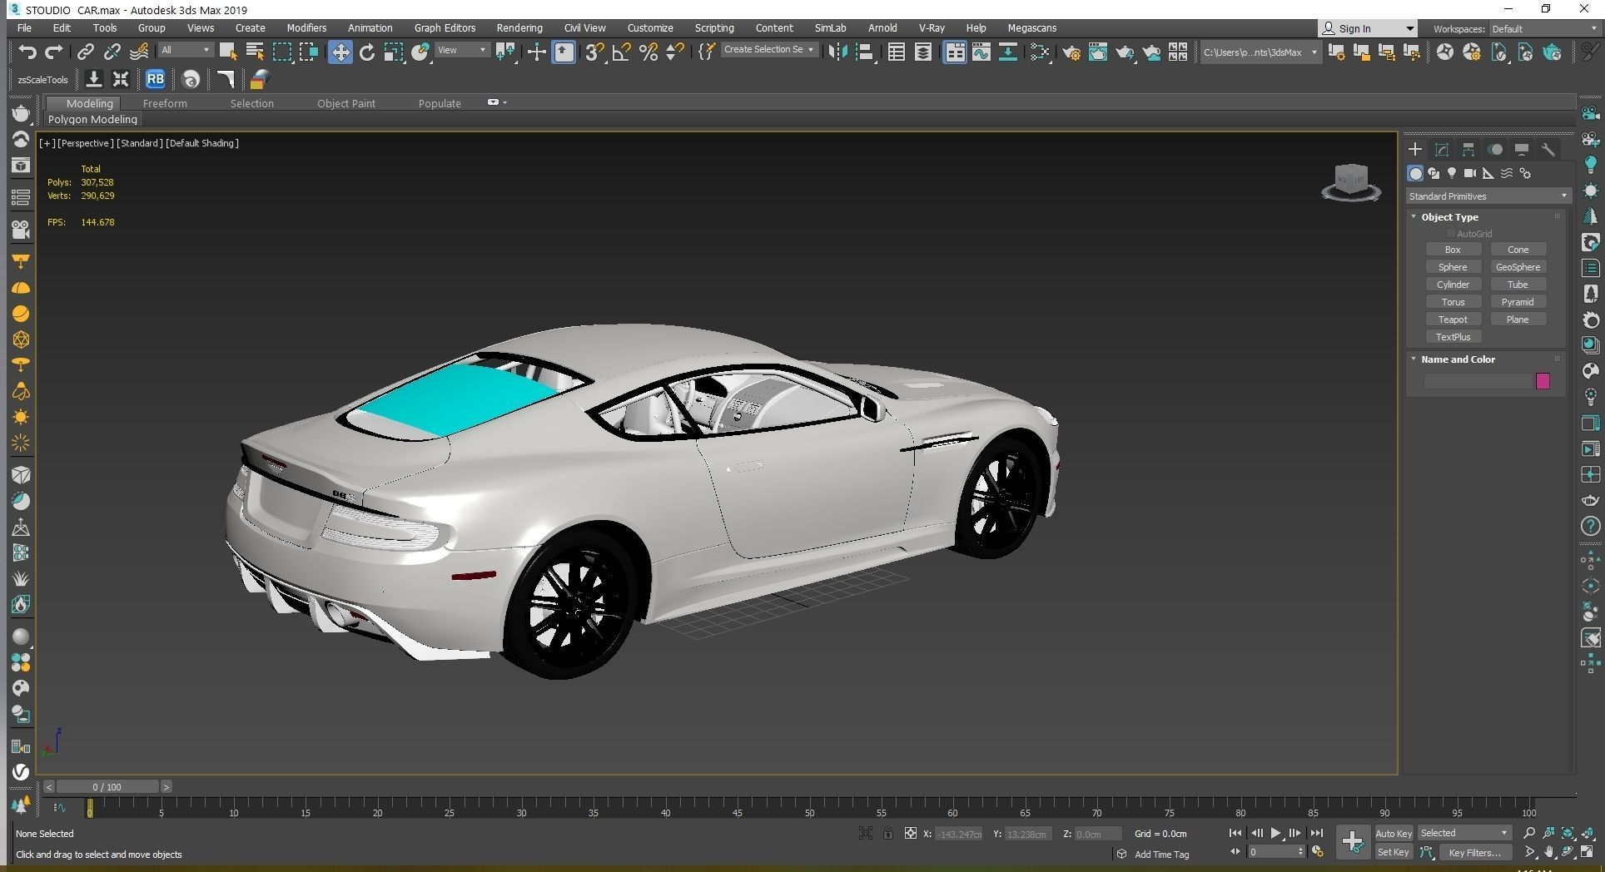Toggle Angle Snap
Viewport: 1605px width, 872px height.
(621, 52)
